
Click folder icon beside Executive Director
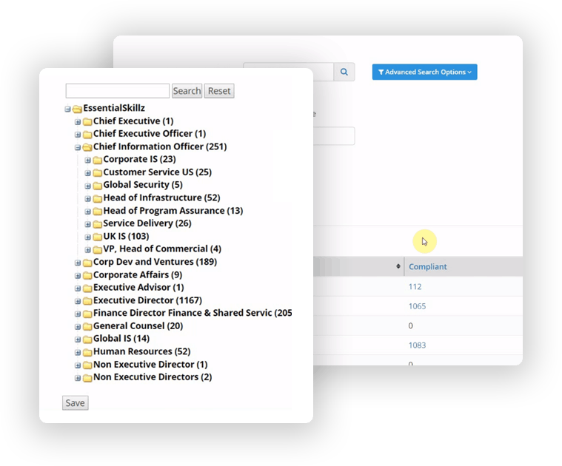(x=87, y=301)
